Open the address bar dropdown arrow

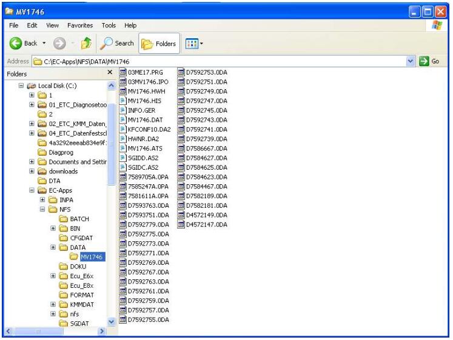(411, 61)
